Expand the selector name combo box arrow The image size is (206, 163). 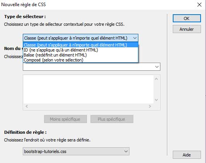click(157, 67)
